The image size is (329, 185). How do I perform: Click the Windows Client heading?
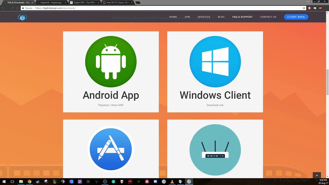point(215,95)
